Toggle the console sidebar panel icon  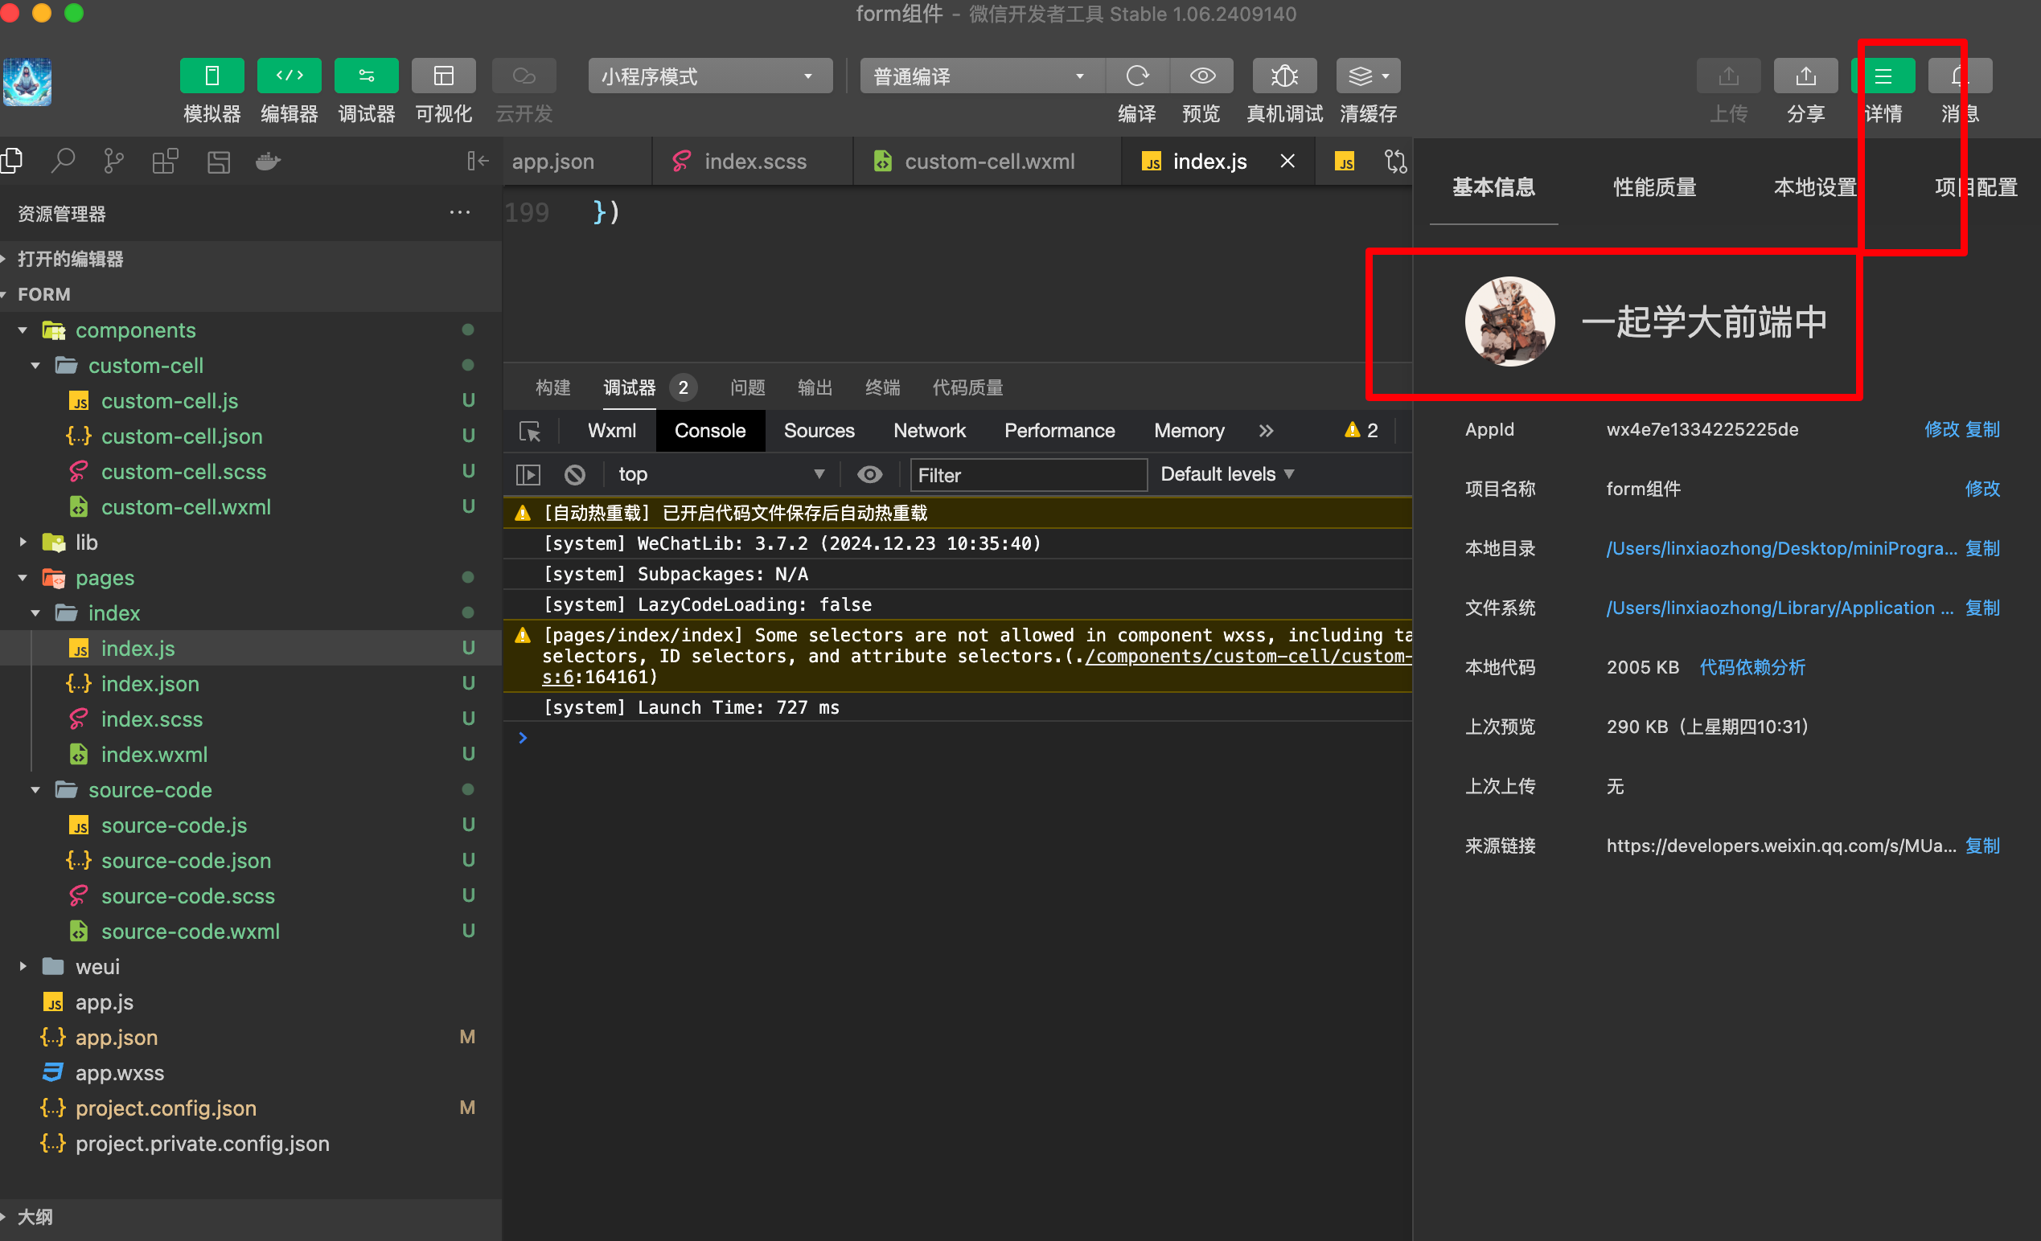pyautogui.click(x=528, y=474)
